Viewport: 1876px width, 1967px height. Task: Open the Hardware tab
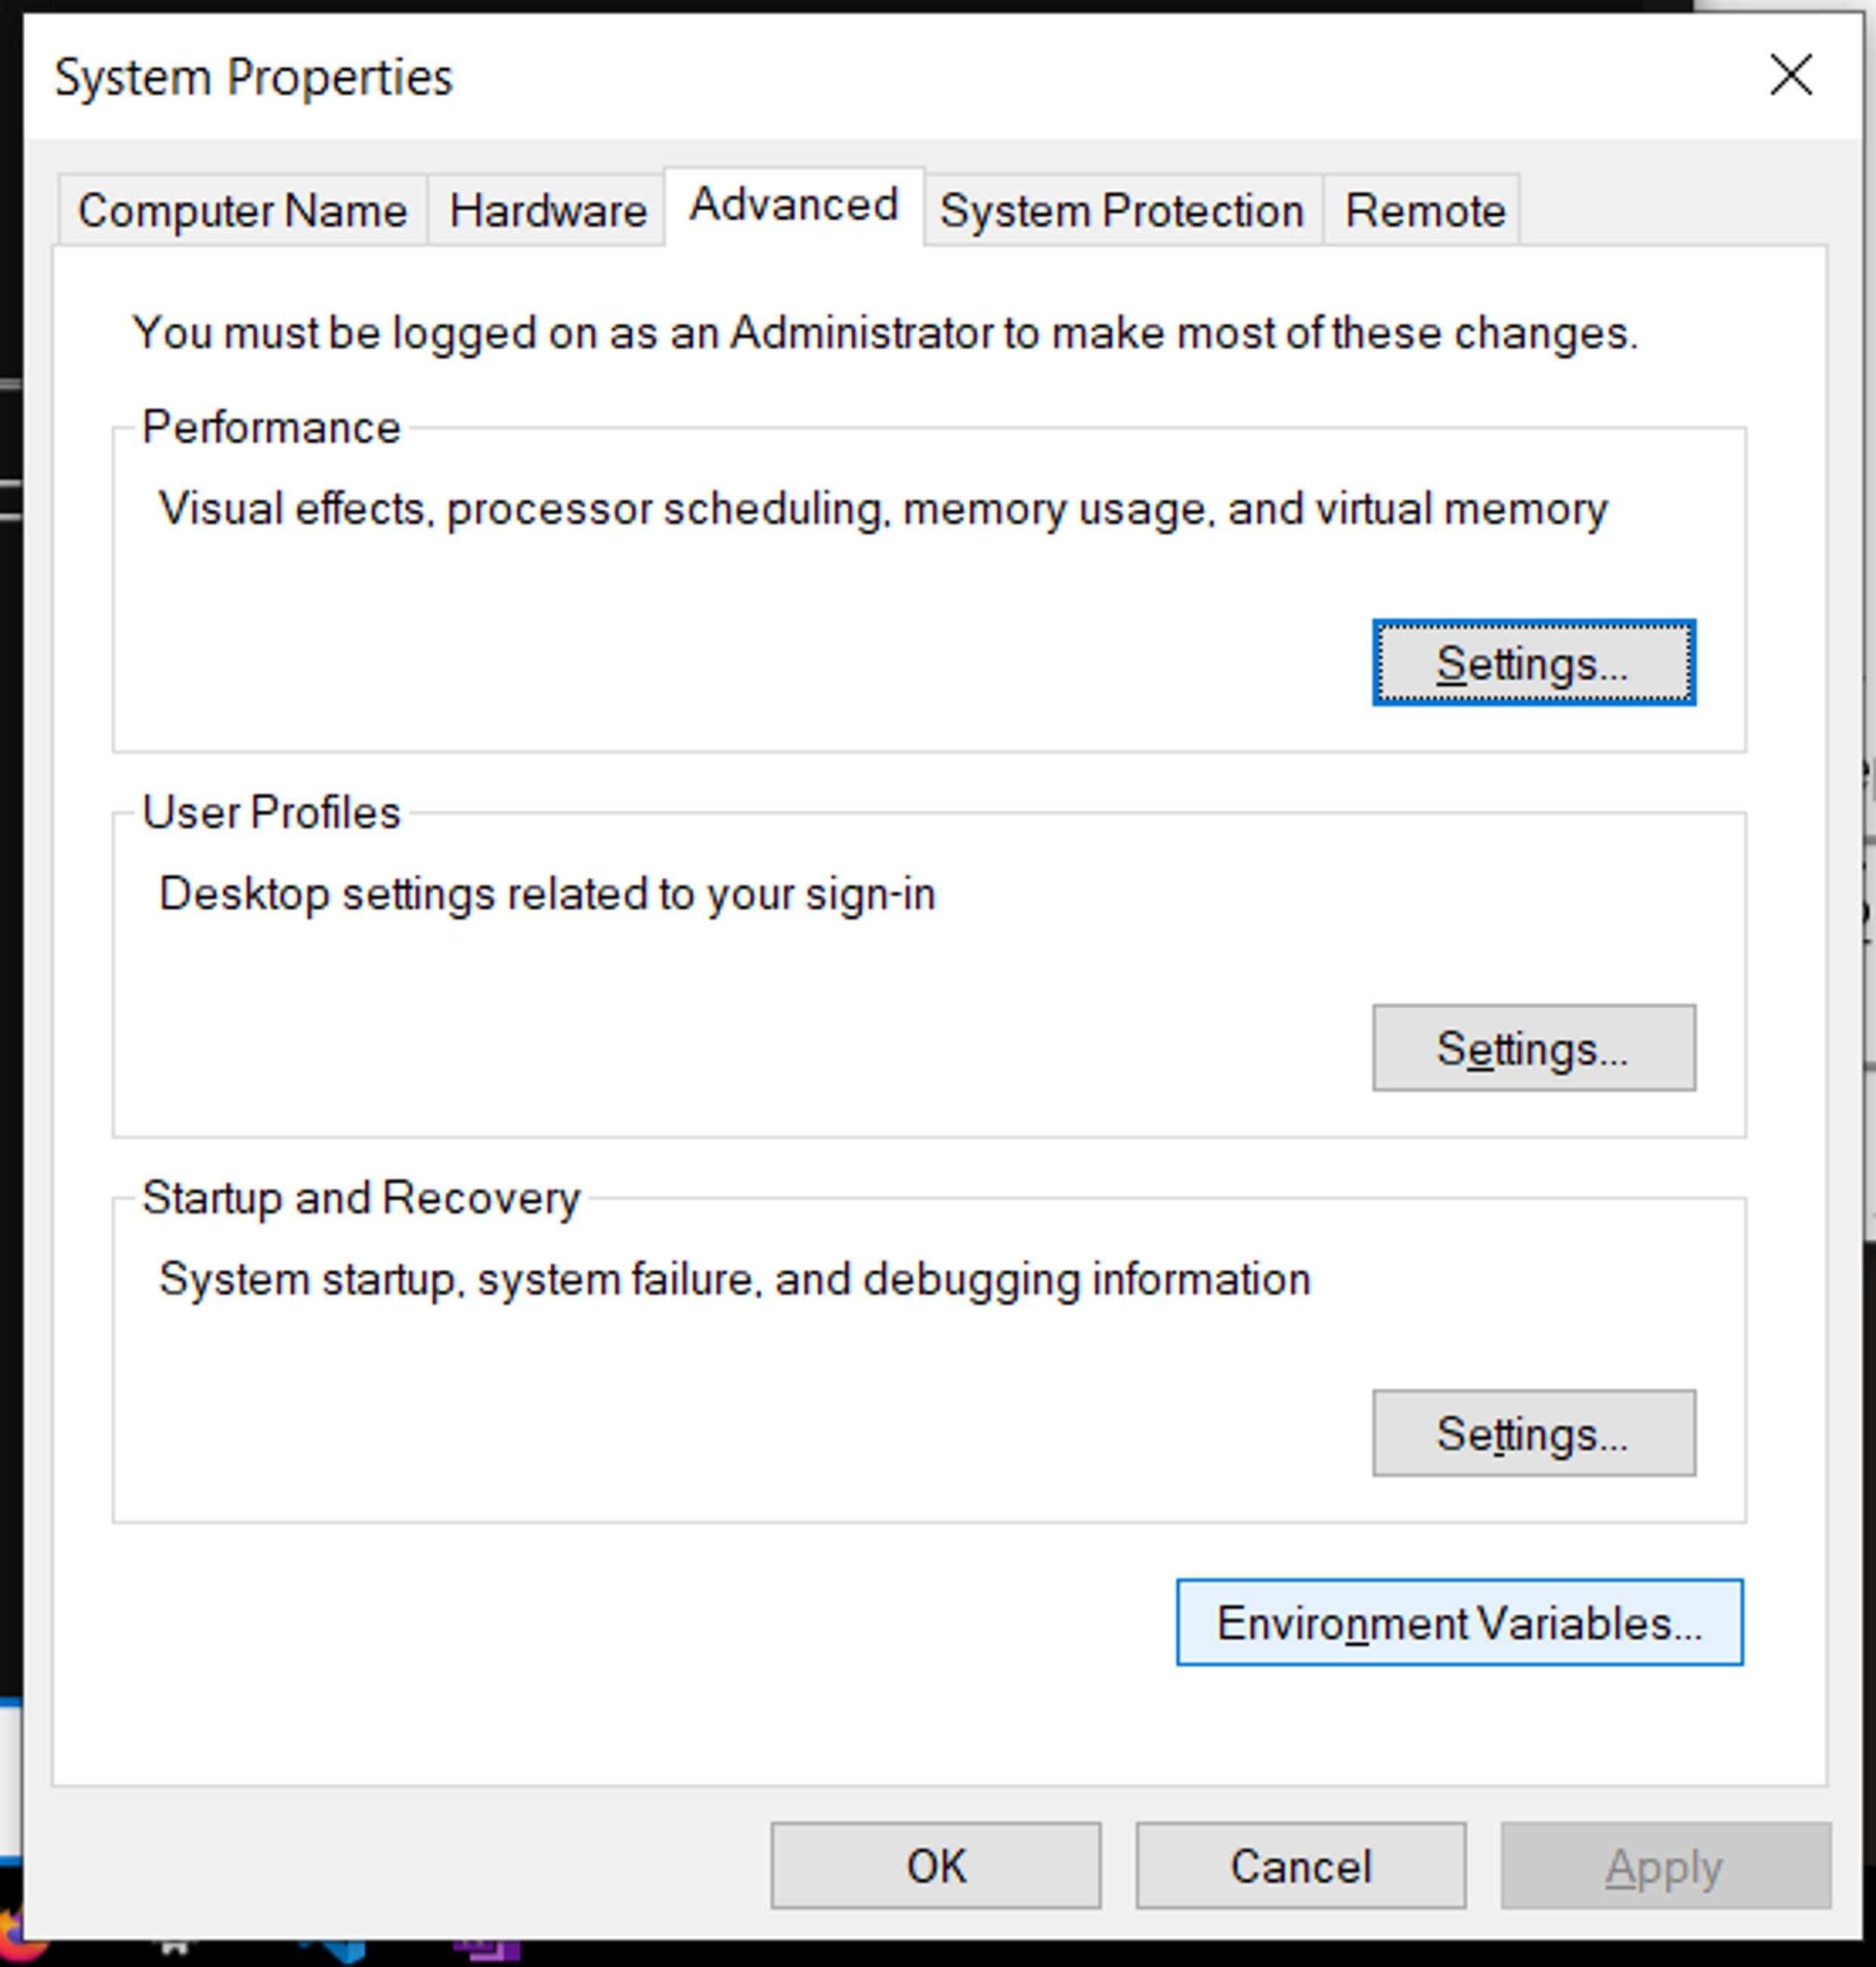point(547,211)
